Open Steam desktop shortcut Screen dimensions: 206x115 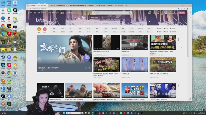point(3,58)
